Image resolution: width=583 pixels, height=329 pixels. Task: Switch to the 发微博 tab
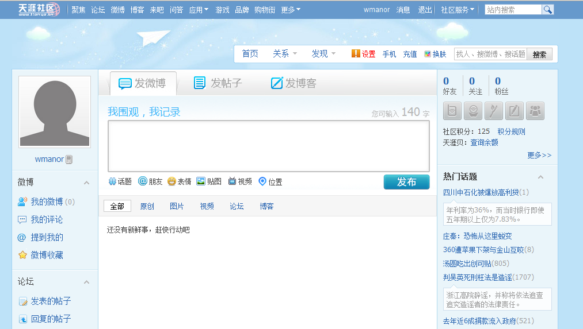pyautogui.click(x=143, y=83)
